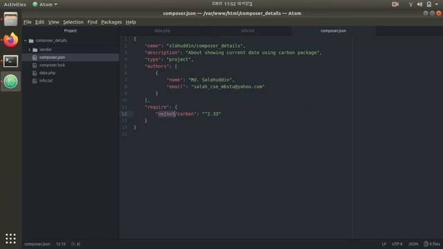Image resolution: width=443 pixels, height=249 pixels.
Task: Click the "project" type value
Action: [179, 59]
